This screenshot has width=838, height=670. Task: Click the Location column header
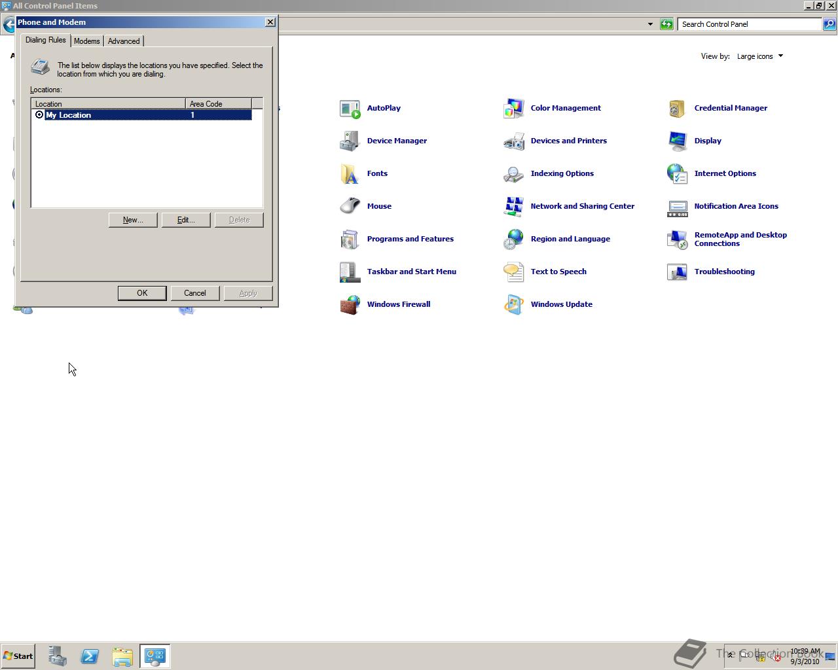pos(108,104)
